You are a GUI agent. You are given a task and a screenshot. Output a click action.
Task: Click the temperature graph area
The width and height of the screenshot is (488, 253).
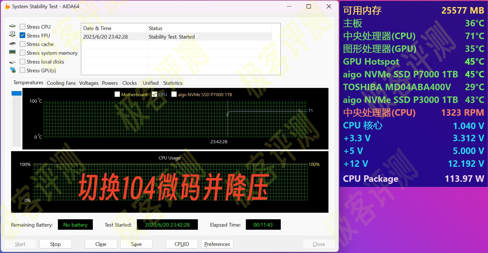[x=175, y=119]
